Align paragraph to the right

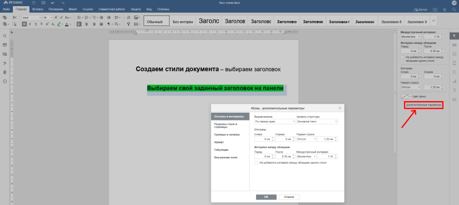pos(94,24)
